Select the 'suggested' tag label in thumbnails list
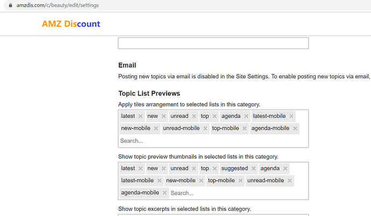 coord(234,168)
